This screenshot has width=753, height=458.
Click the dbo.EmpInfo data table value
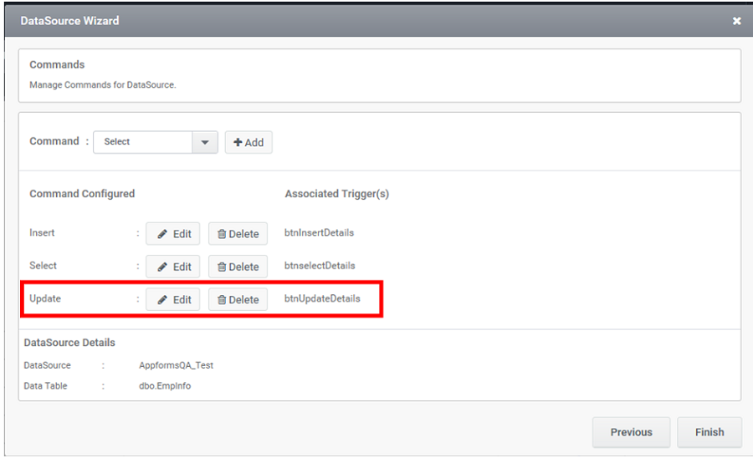(x=165, y=386)
